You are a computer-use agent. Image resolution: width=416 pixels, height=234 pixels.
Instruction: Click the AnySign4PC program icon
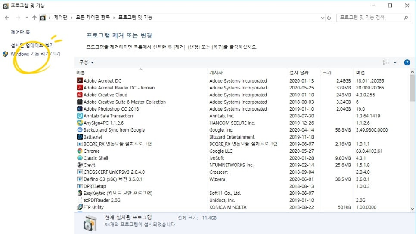[80, 123]
